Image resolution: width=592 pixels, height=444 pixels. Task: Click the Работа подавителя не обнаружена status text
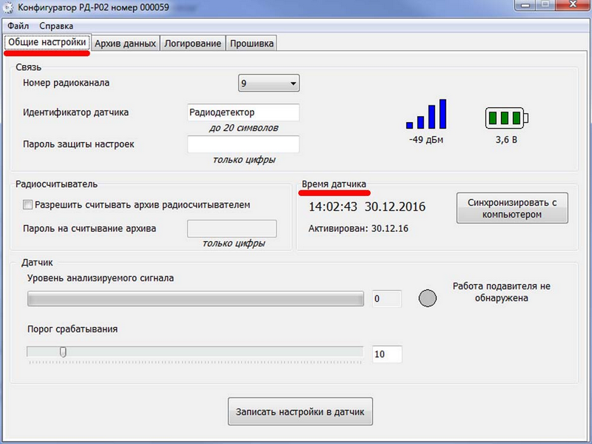[502, 292]
